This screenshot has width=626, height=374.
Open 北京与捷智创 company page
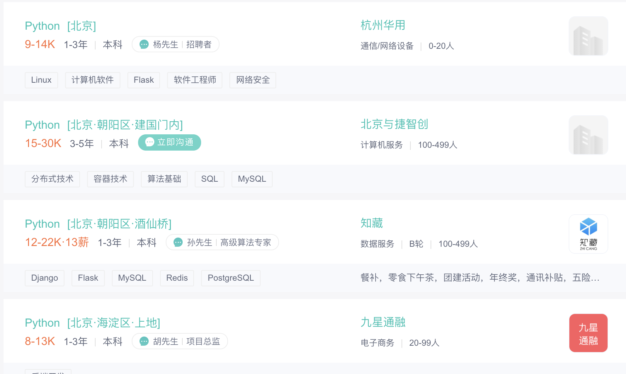(394, 124)
